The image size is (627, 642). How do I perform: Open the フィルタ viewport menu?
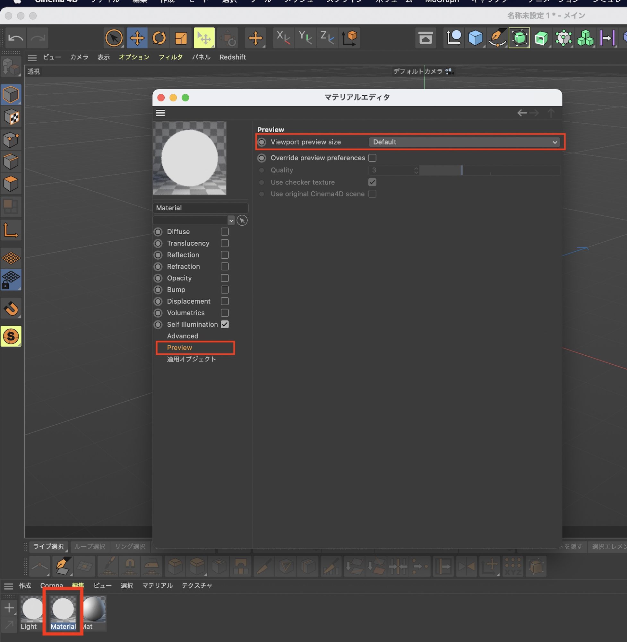pyautogui.click(x=171, y=57)
